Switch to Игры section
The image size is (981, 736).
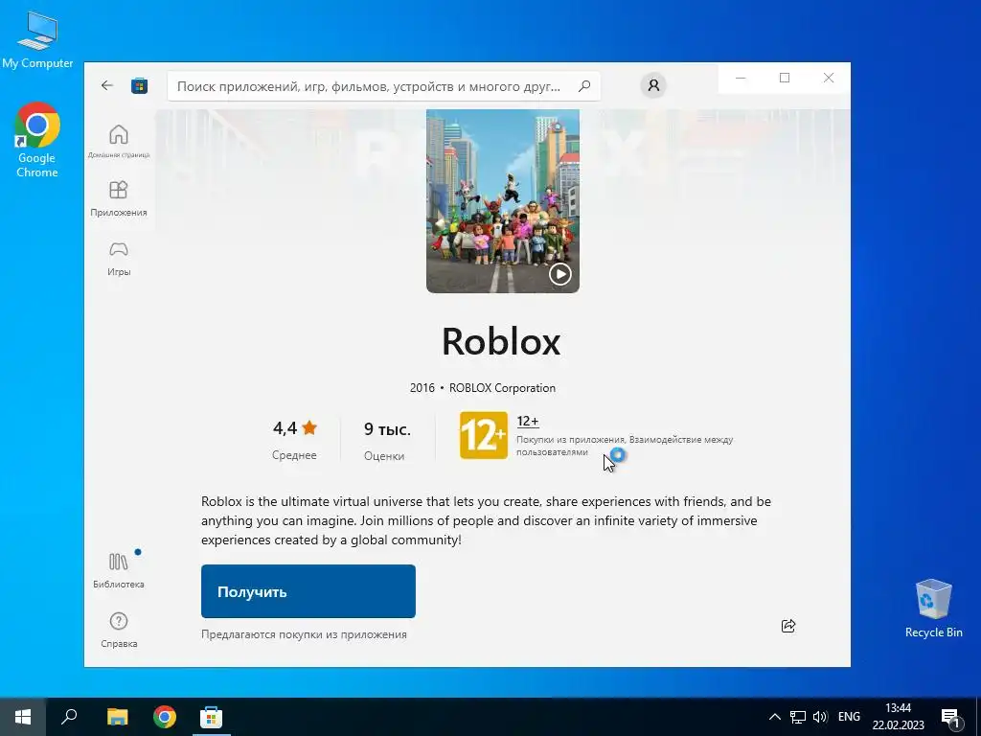pyautogui.click(x=119, y=259)
